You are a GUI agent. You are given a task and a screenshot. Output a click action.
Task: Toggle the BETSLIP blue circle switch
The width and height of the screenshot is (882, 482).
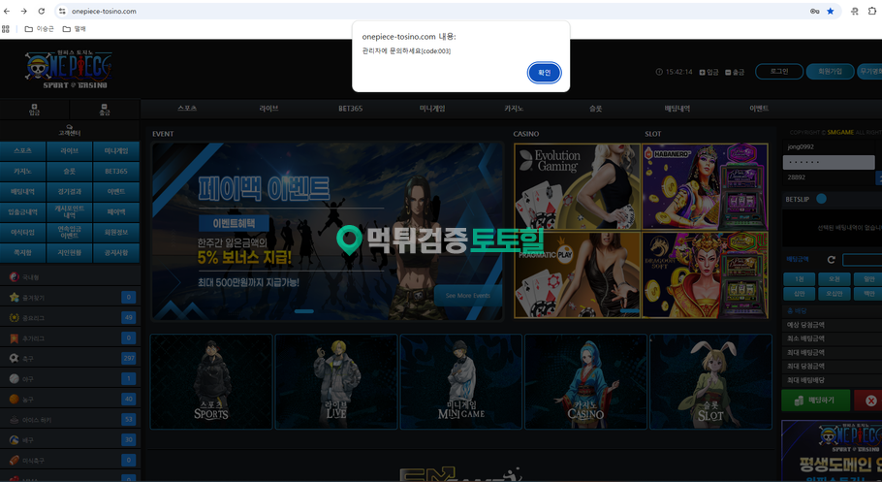(821, 199)
